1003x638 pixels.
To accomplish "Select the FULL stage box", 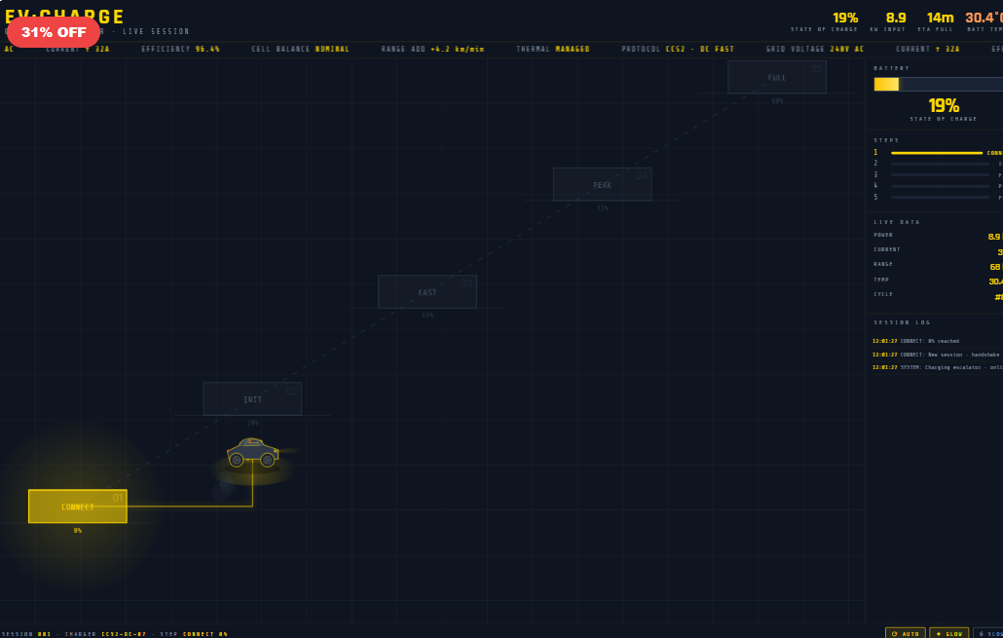I will coord(777,77).
